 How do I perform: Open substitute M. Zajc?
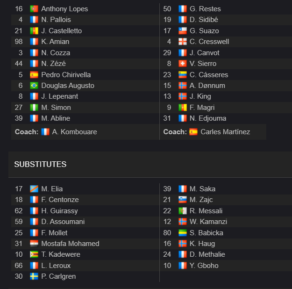(x=201, y=200)
